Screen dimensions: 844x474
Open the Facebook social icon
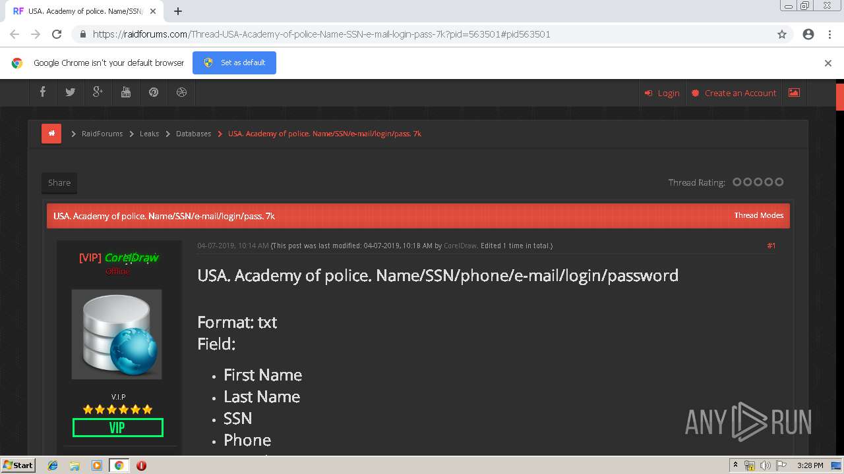(42, 93)
